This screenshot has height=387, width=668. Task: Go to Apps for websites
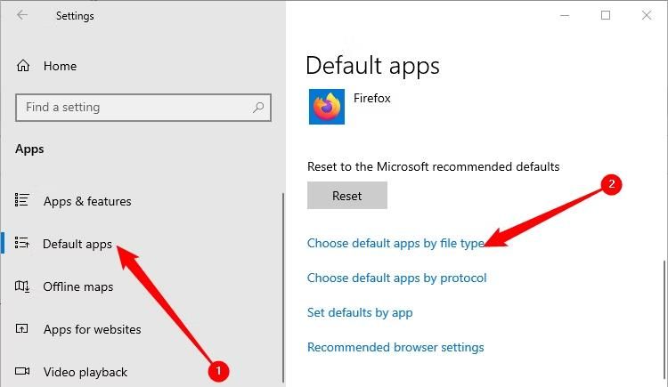pos(92,329)
